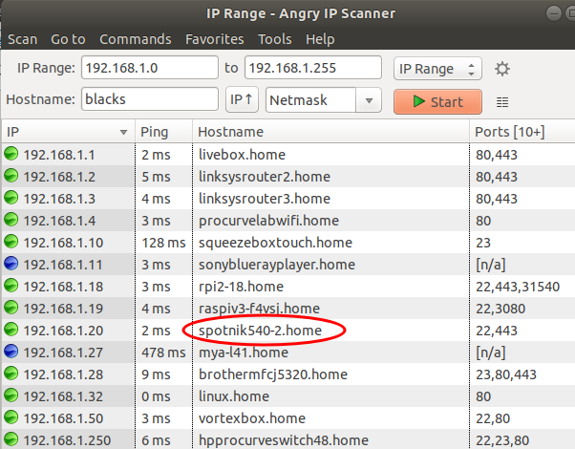Click the 9 ms ping value
Viewport: 575px width, 449px height.
tap(156, 374)
